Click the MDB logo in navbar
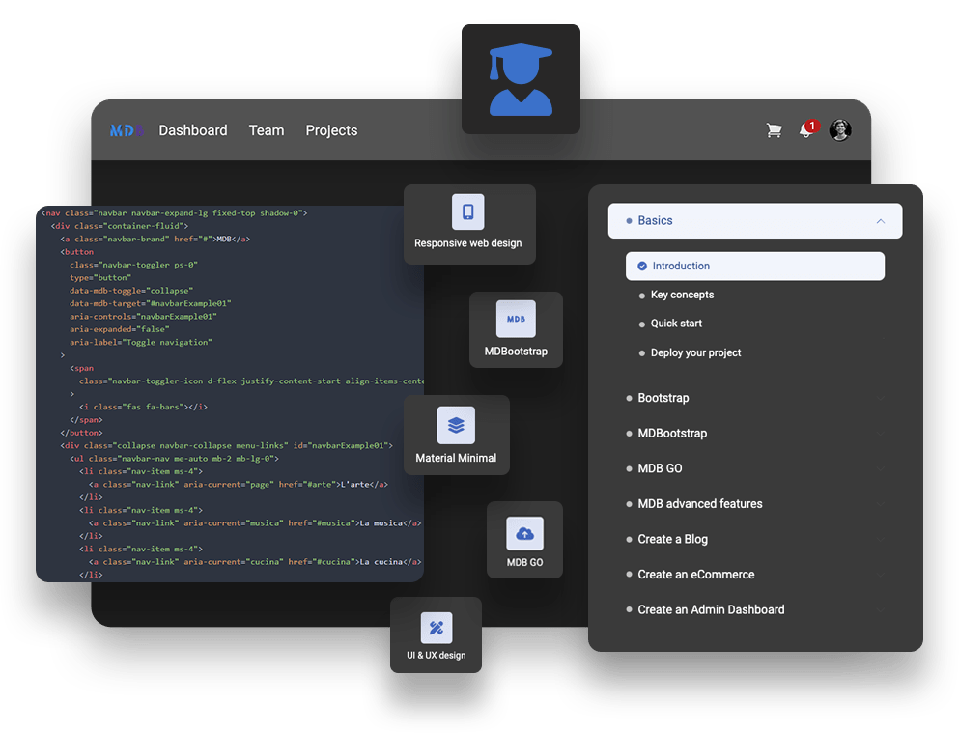The width and height of the screenshot is (959, 733). [127, 130]
